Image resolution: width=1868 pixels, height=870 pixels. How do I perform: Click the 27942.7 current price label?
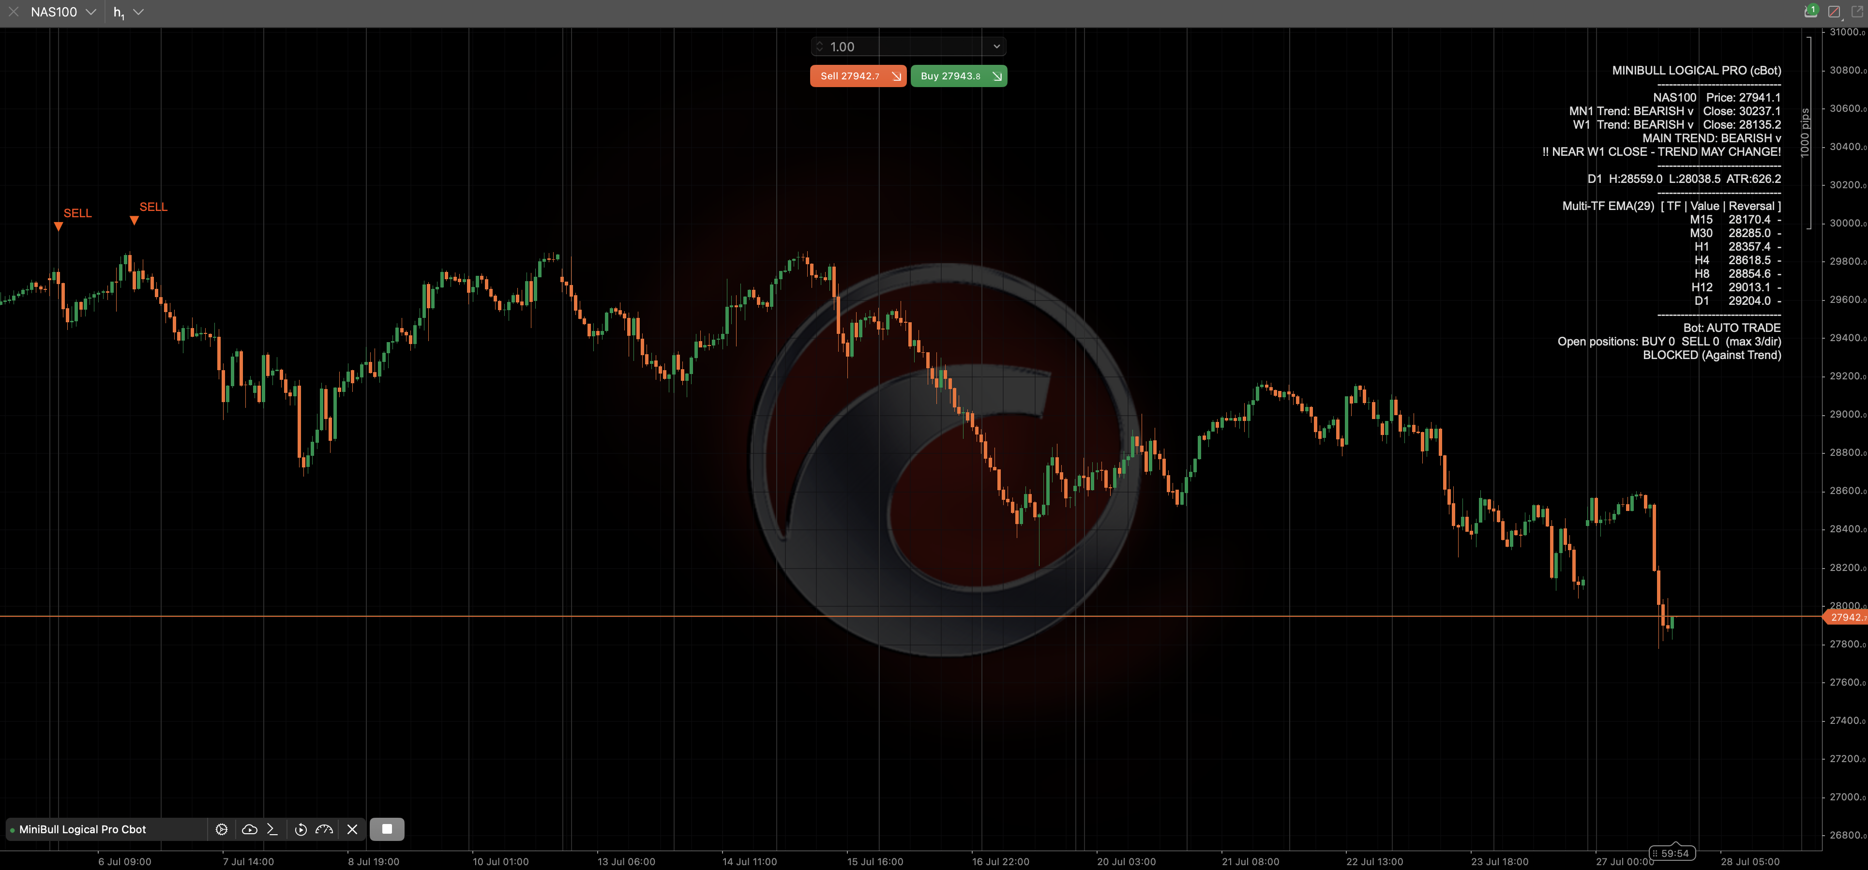point(1845,617)
